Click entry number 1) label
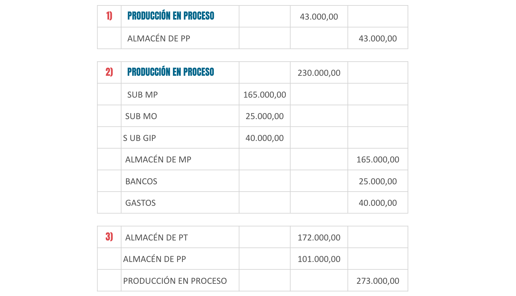Image resolution: width=516 pixels, height=296 pixels. click(x=109, y=16)
